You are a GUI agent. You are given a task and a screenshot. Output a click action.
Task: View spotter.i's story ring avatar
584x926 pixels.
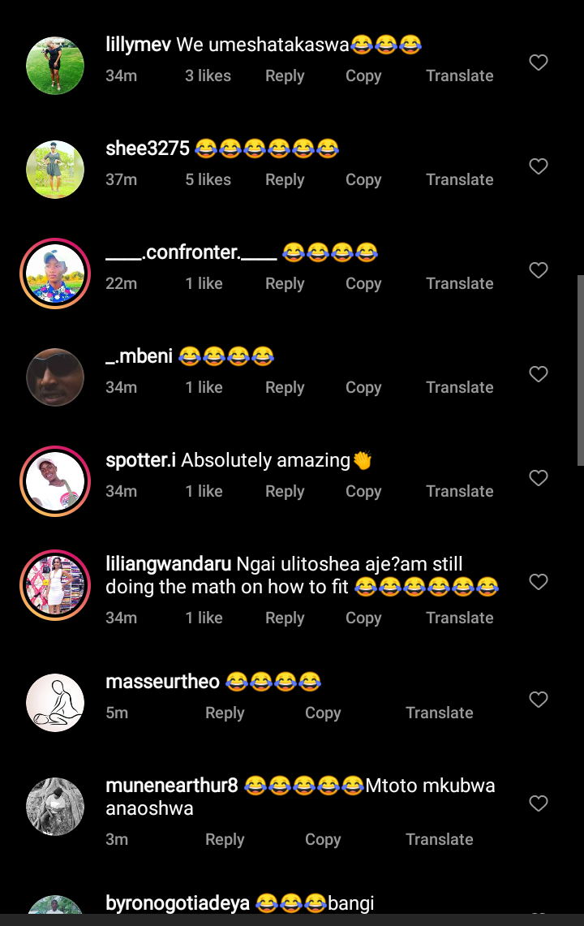(55, 481)
